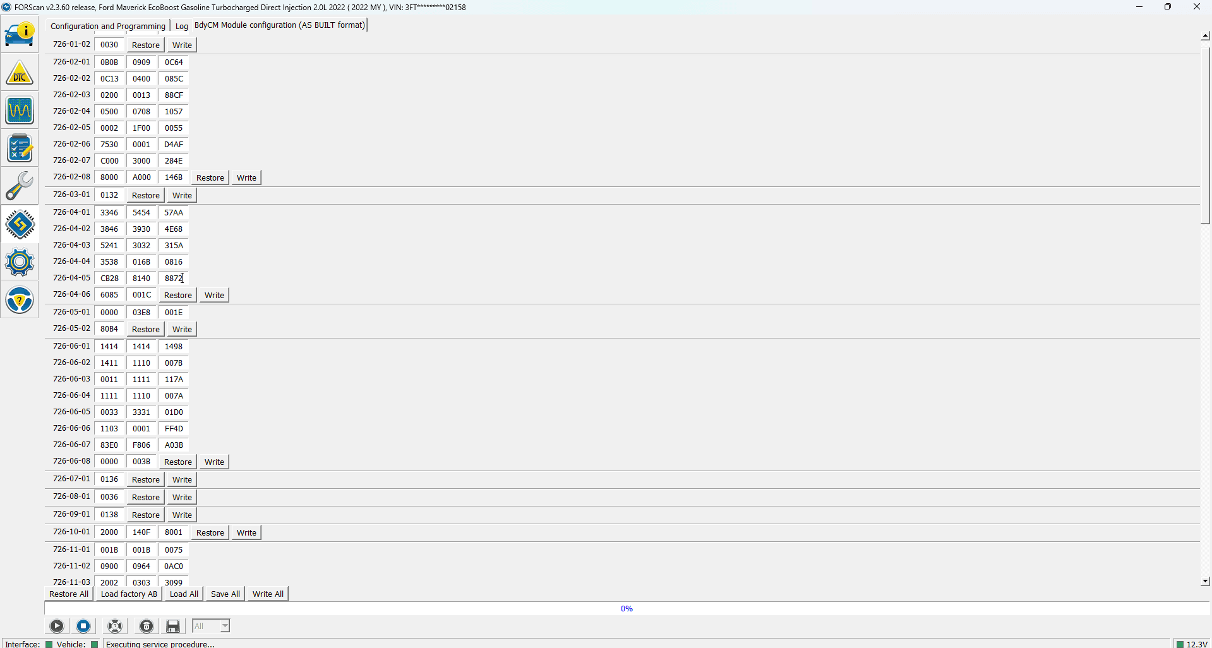Image resolution: width=1212 pixels, height=648 pixels.
Task: Click the Load All button
Action: coord(184,594)
